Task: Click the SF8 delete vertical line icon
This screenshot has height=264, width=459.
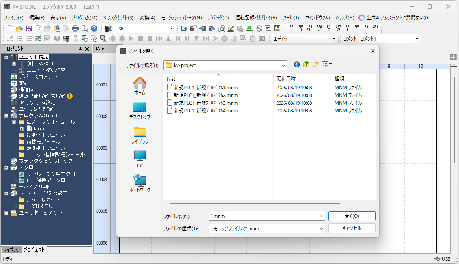Action: pos(357,28)
